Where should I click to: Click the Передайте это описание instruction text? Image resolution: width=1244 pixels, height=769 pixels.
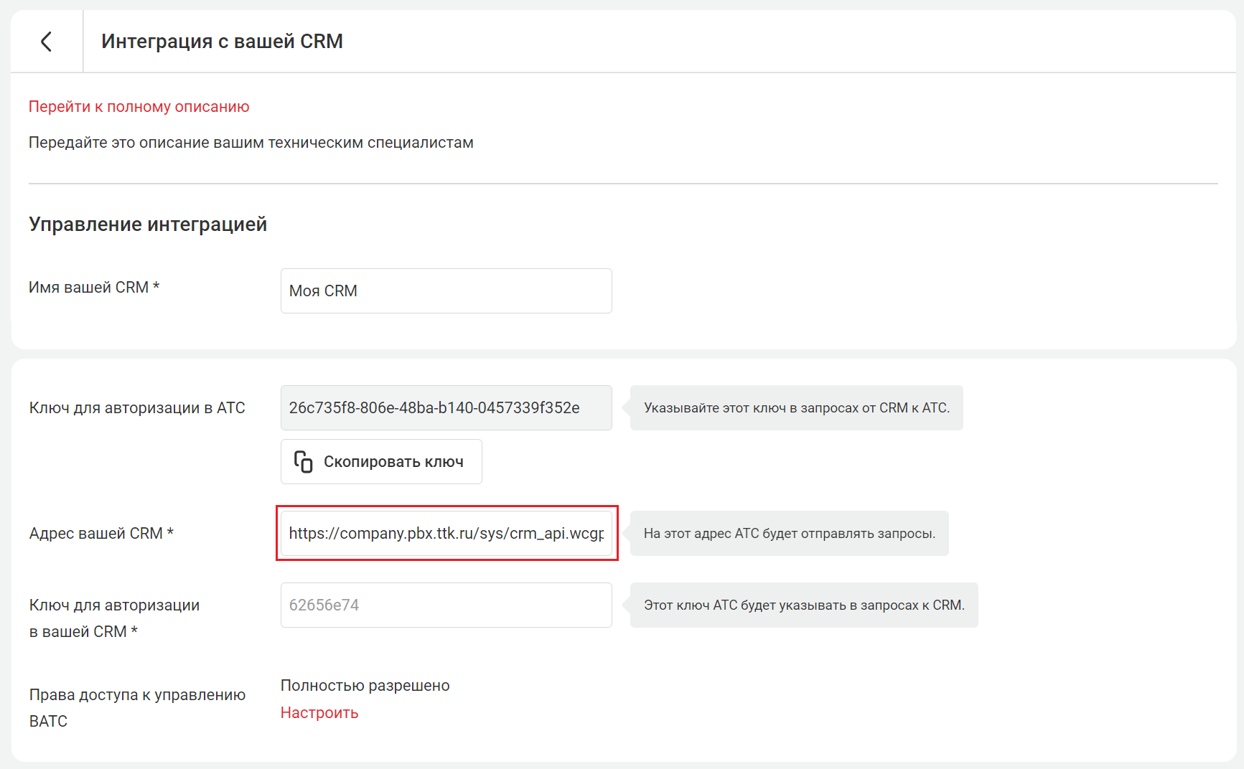pos(251,143)
